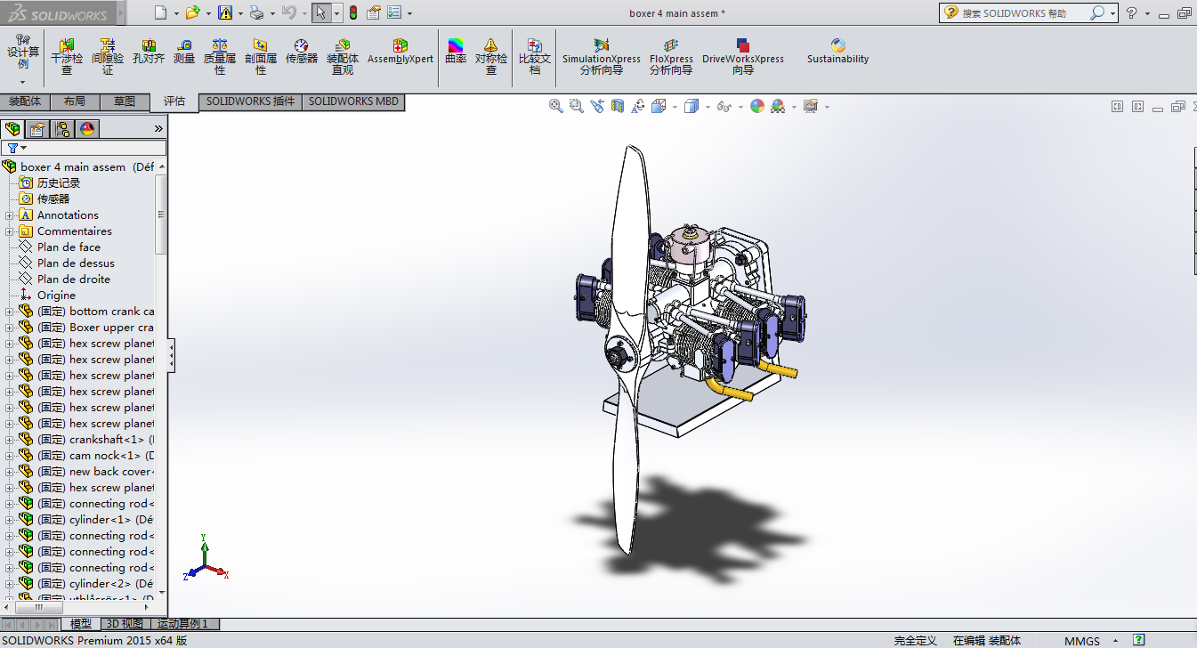Start the SimulationXpress analysis wizard
1197x648 pixels.
point(602,56)
